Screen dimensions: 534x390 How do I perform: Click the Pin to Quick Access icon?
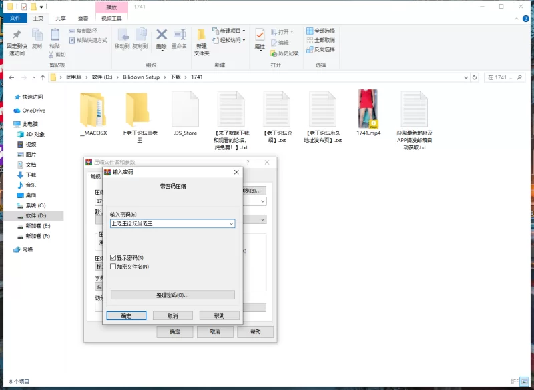pyautogui.click(x=17, y=35)
